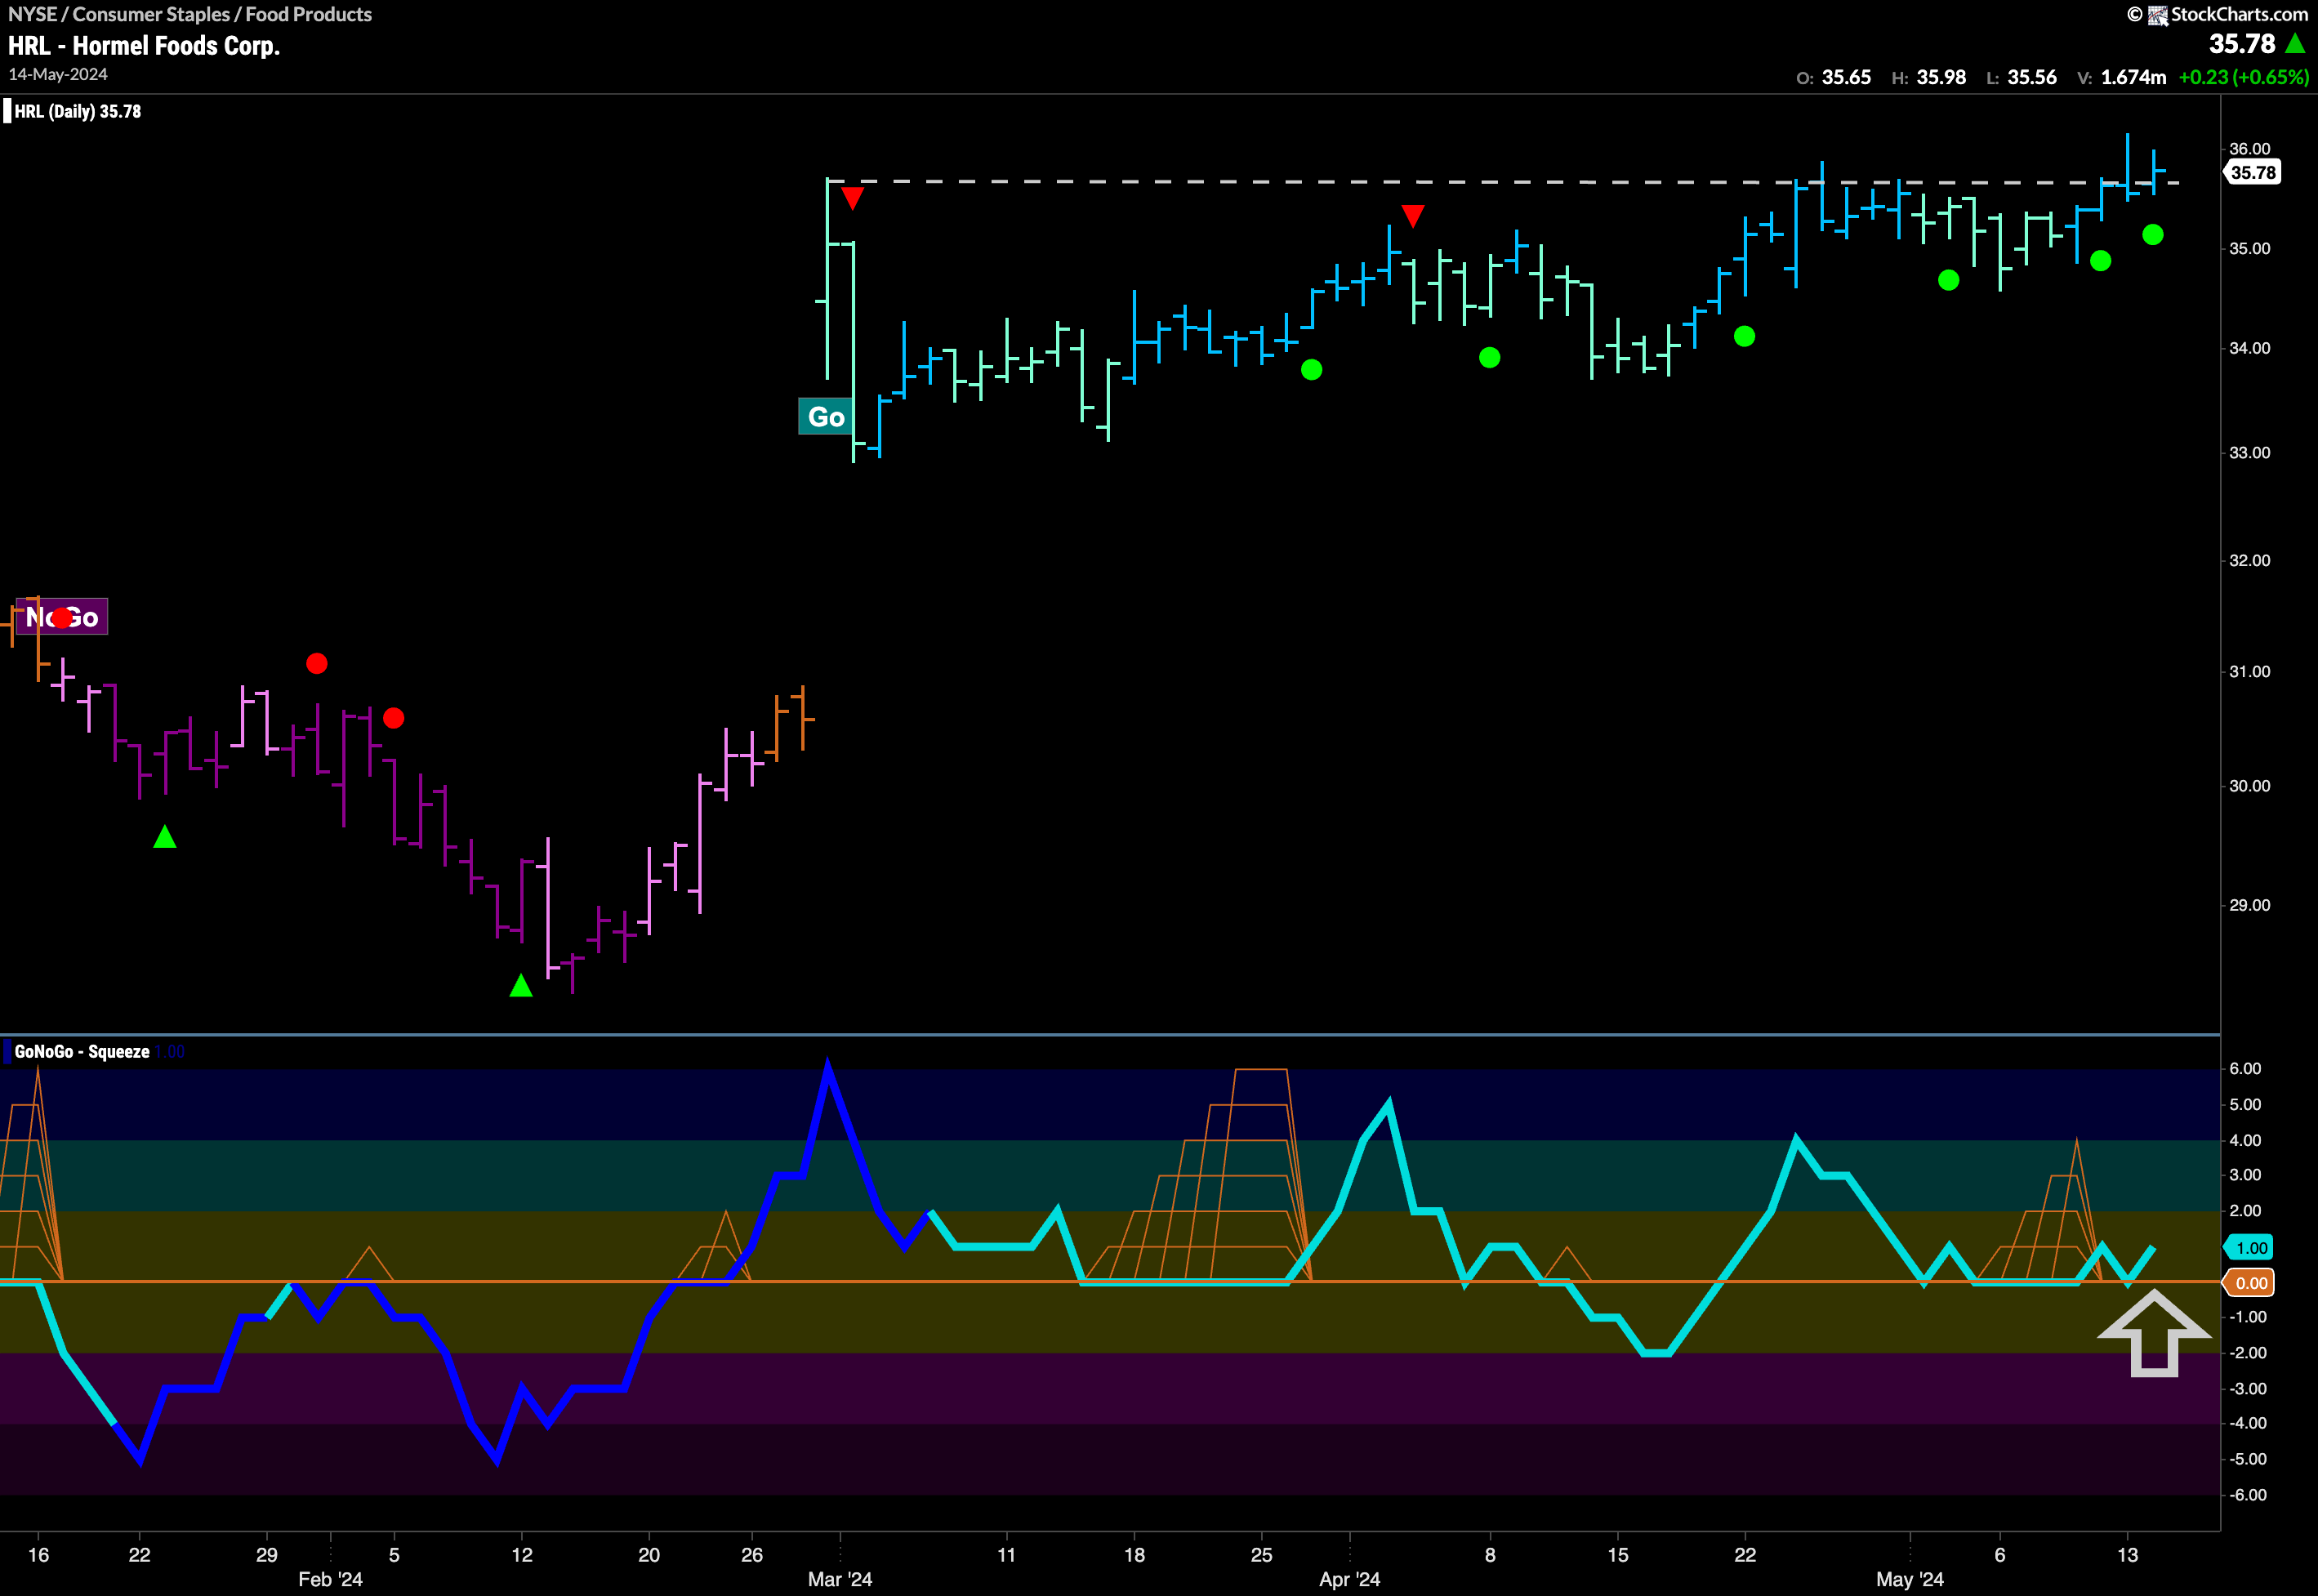The width and height of the screenshot is (2318, 1596).
Task: Click the Apr '24 axis label
Action: point(1349,1579)
